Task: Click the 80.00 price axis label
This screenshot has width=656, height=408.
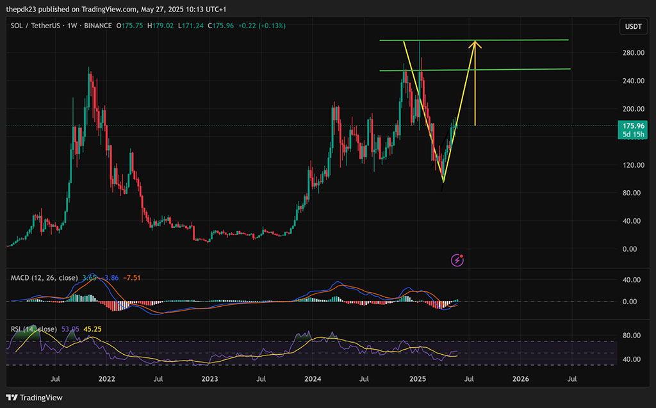Action: point(631,193)
